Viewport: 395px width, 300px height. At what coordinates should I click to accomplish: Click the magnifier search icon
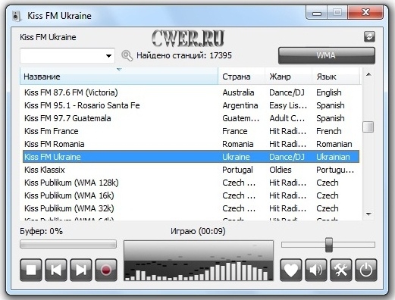point(127,55)
